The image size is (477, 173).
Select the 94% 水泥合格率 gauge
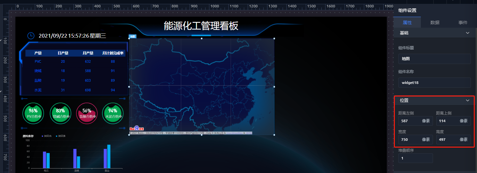coord(113,113)
